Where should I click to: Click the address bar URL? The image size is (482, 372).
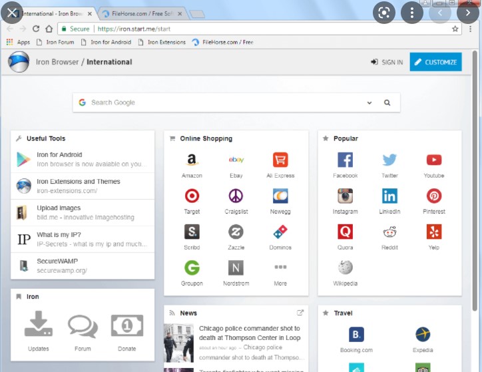coord(134,29)
